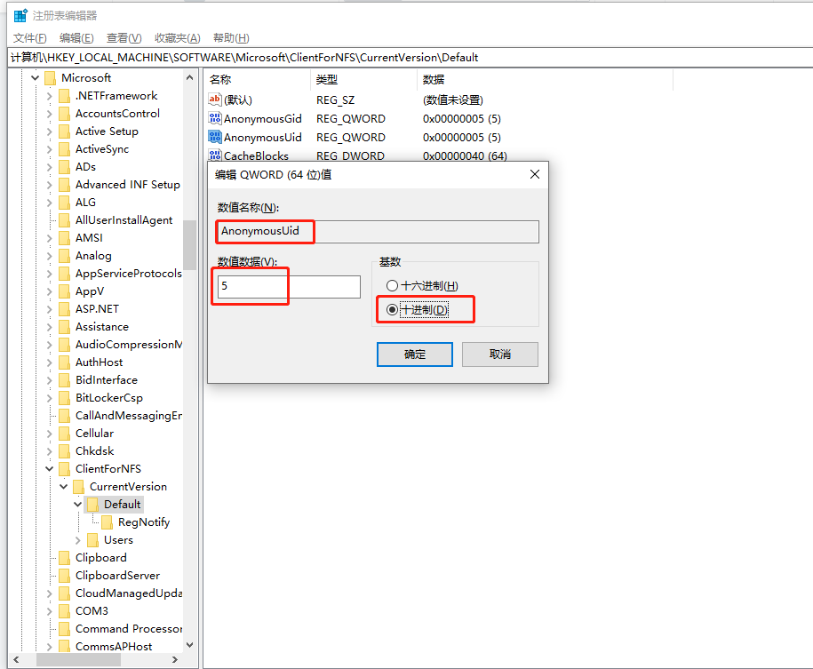813x669 pixels.
Task: Open the 收藏夹(A) favorites menu
Action: pyautogui.click(x=178, y=38)
